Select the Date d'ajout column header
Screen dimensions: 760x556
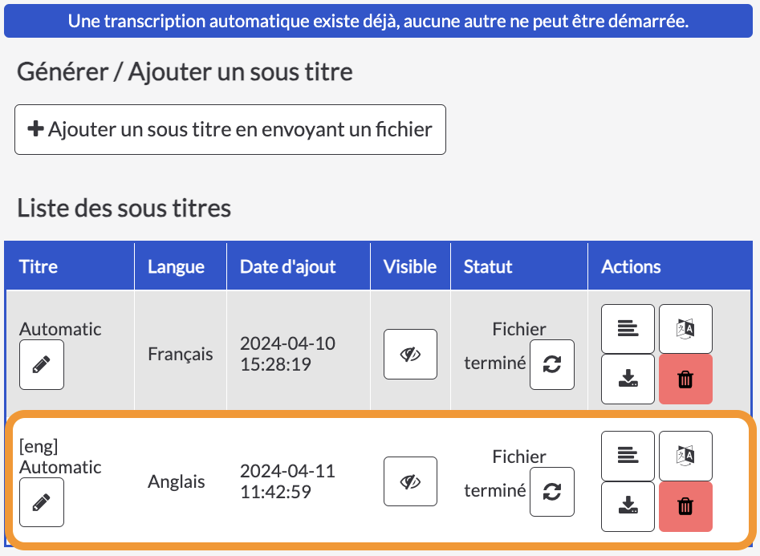click(x=287, y=266)
